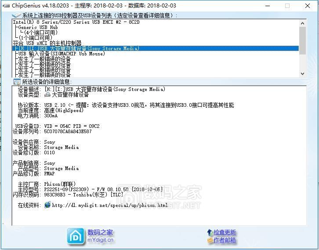Click the 检查更新 update link

pyautogui.click(x=225, y=232)
